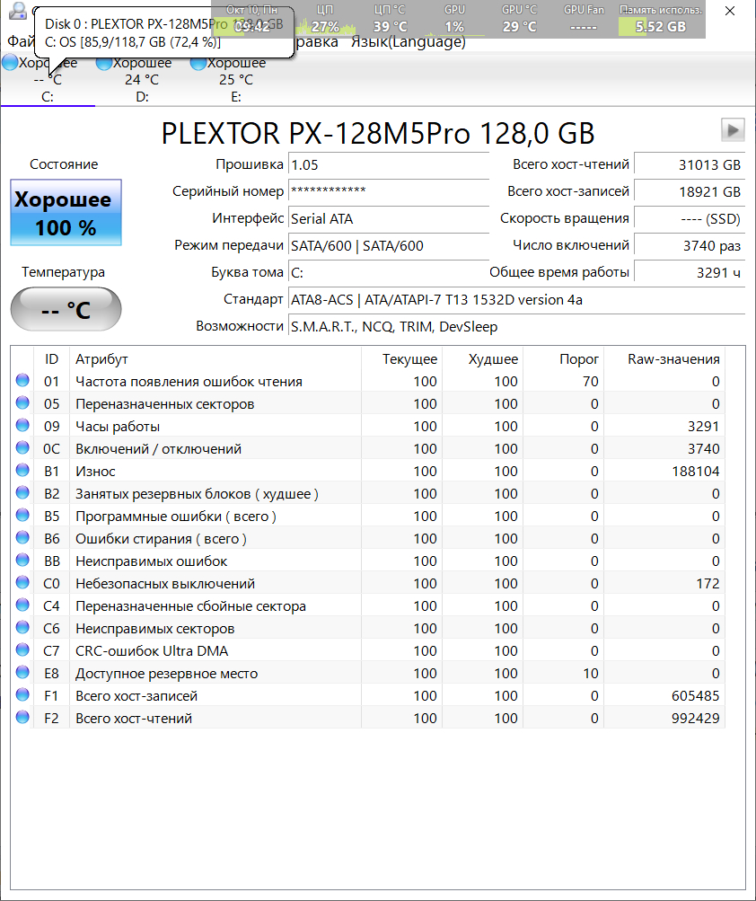Click the Атрибут column header
This screenshot has width=756, height=901.
click(x=215, y=359)
